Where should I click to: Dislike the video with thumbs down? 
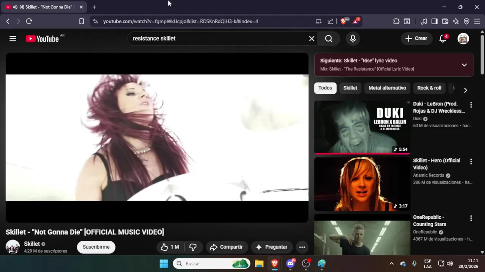[193, 247]
